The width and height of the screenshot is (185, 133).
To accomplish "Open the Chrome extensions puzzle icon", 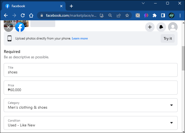I will point(155,15).
